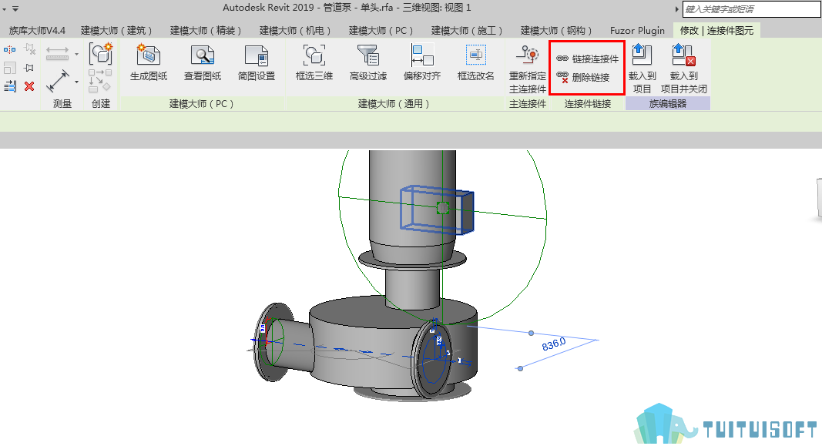Image resolution: width=822 pixels, height=446 pixels.
Task: Expand the Aligned Dimension dropdown arrow
Action: tap(76, 82)
